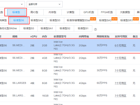
Task: Select the FPGA机型 tab
Action: [107, 12]
